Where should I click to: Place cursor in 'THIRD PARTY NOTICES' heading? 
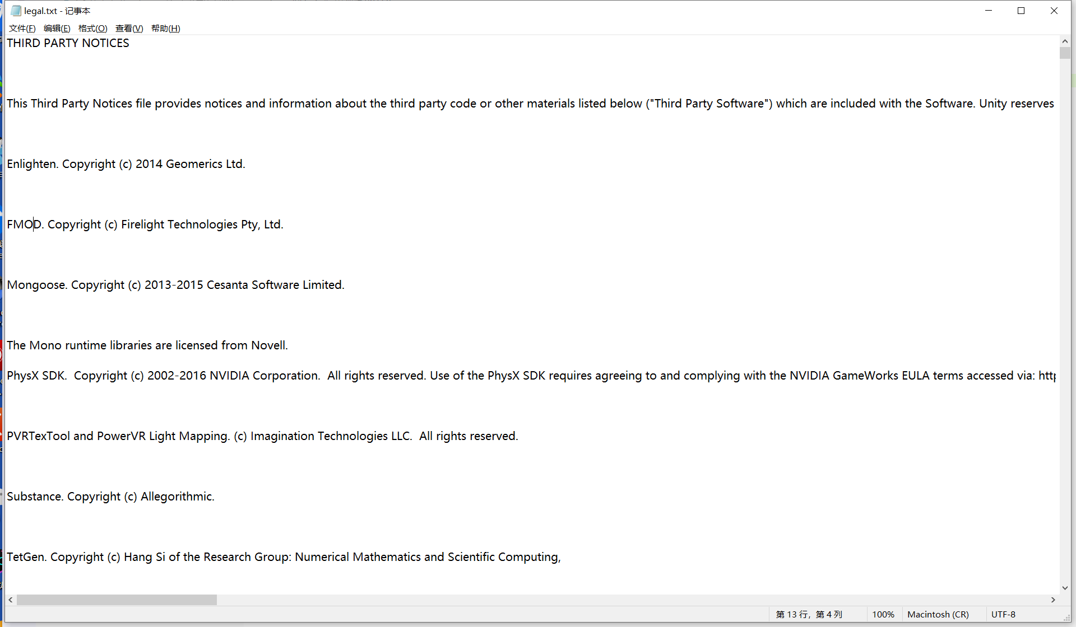pos(68,43)
